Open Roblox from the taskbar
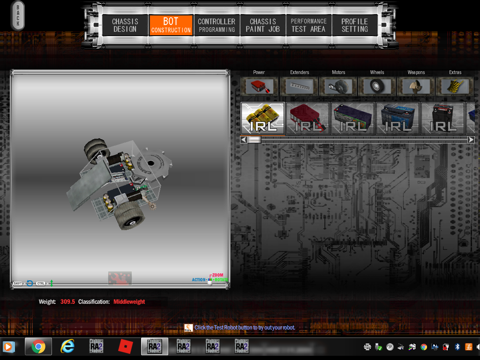The image size is (480, 360). click(126, 346)
